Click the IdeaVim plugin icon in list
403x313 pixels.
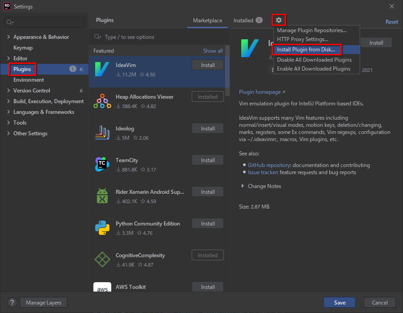point(102,69)
